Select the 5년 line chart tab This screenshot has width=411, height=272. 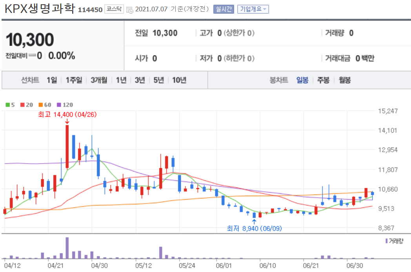158,80
